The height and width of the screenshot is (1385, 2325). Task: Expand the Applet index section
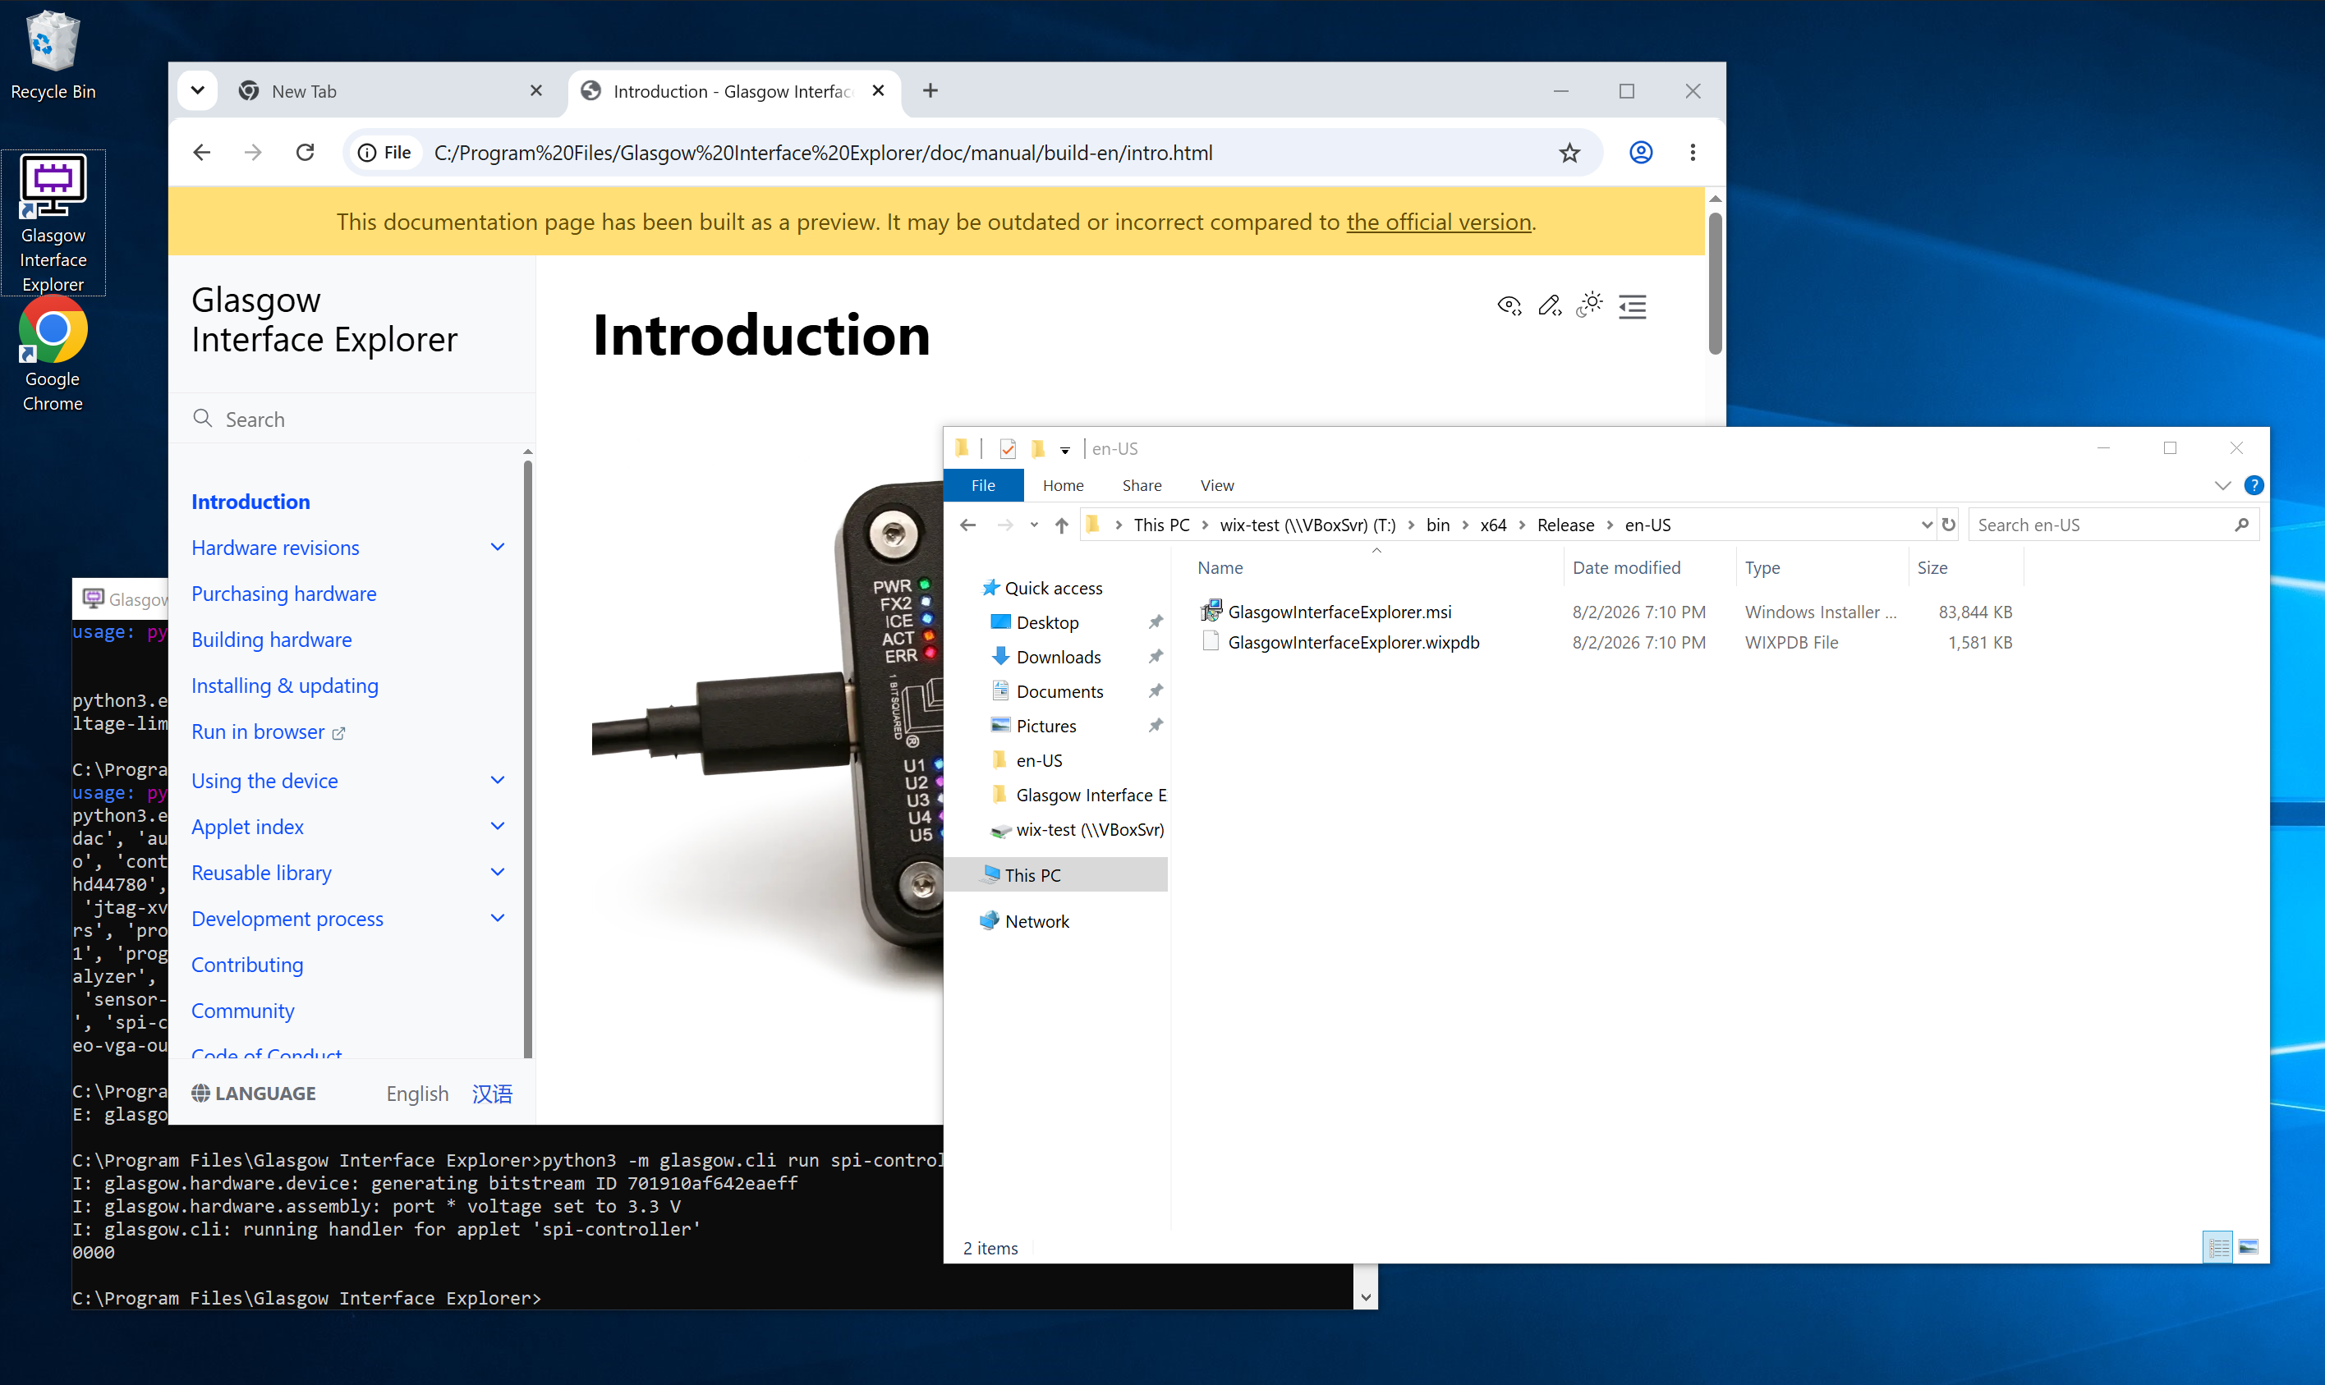point(498,826)
